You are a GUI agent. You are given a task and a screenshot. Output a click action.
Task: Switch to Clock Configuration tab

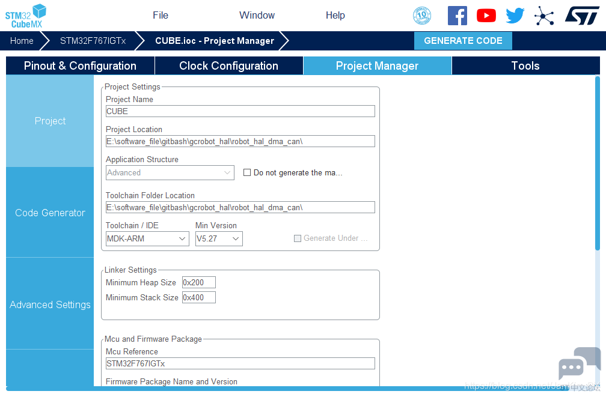[x=229, y=65]
